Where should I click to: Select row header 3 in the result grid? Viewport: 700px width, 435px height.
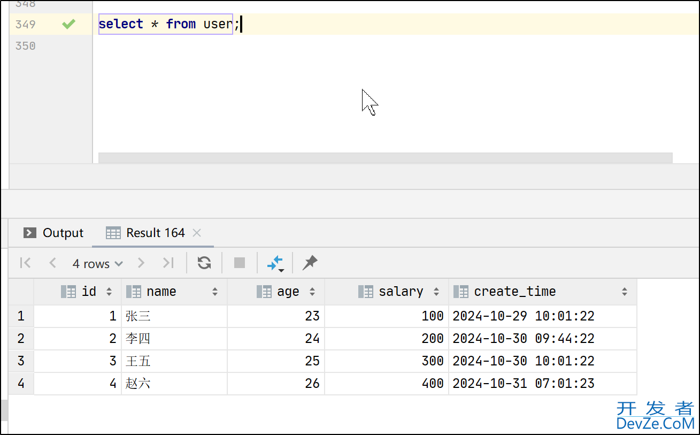tap(21, 361)
